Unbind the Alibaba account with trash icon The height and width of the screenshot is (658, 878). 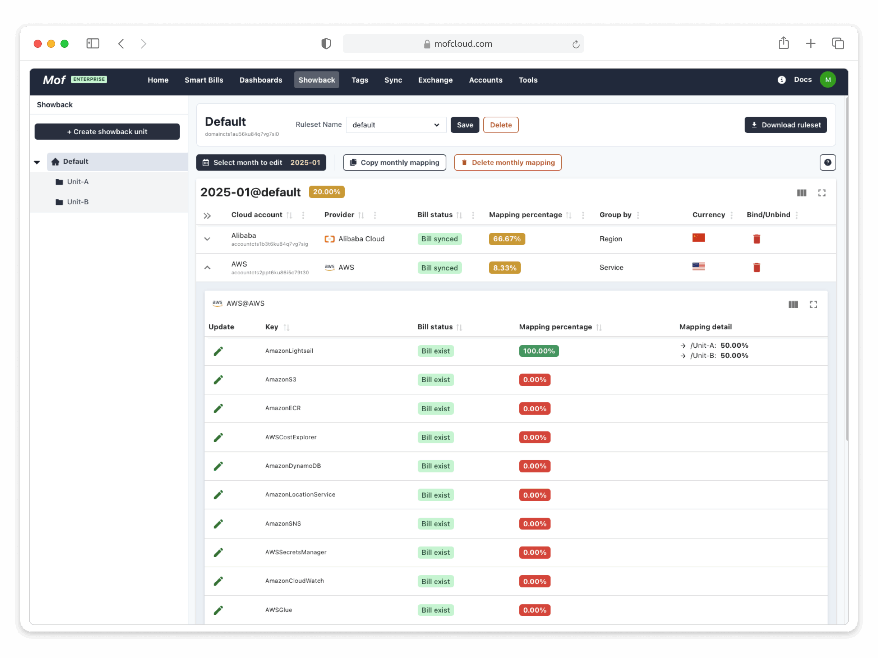pyautogui.click(x=756, y=239)
